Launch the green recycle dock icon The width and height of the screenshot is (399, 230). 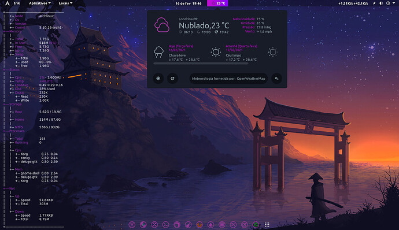pyautogui.click(x=256, y=225)
